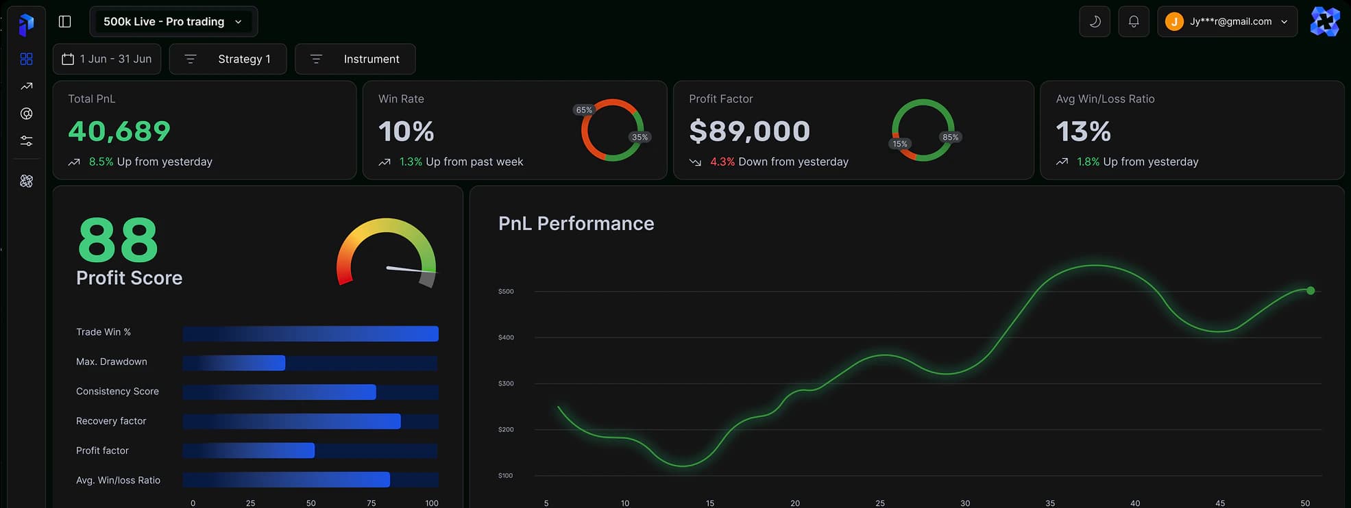The image size is (1351, 508).
Task: Open the Strategy 1 filter
Action: pos(228,59)
